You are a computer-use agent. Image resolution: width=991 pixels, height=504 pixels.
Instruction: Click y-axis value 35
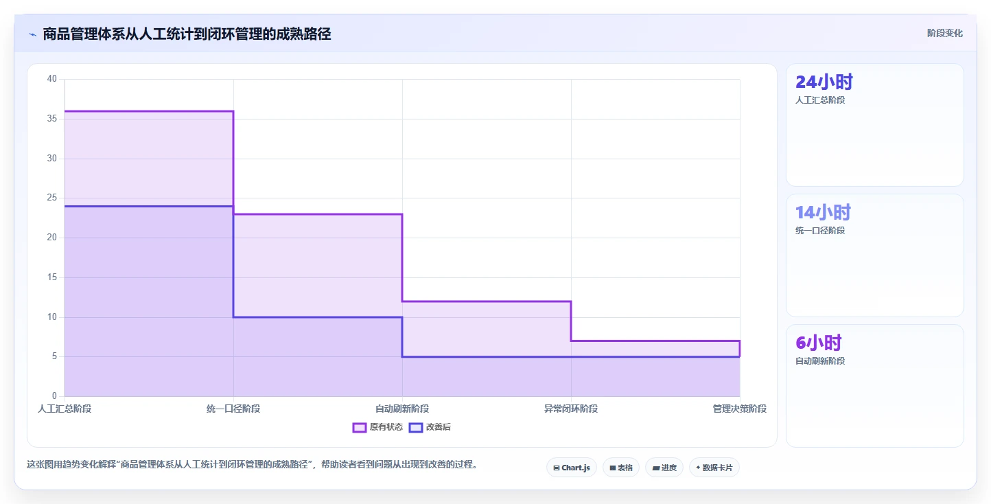[52, 119]
